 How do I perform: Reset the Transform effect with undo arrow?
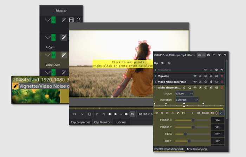[222, 70]
